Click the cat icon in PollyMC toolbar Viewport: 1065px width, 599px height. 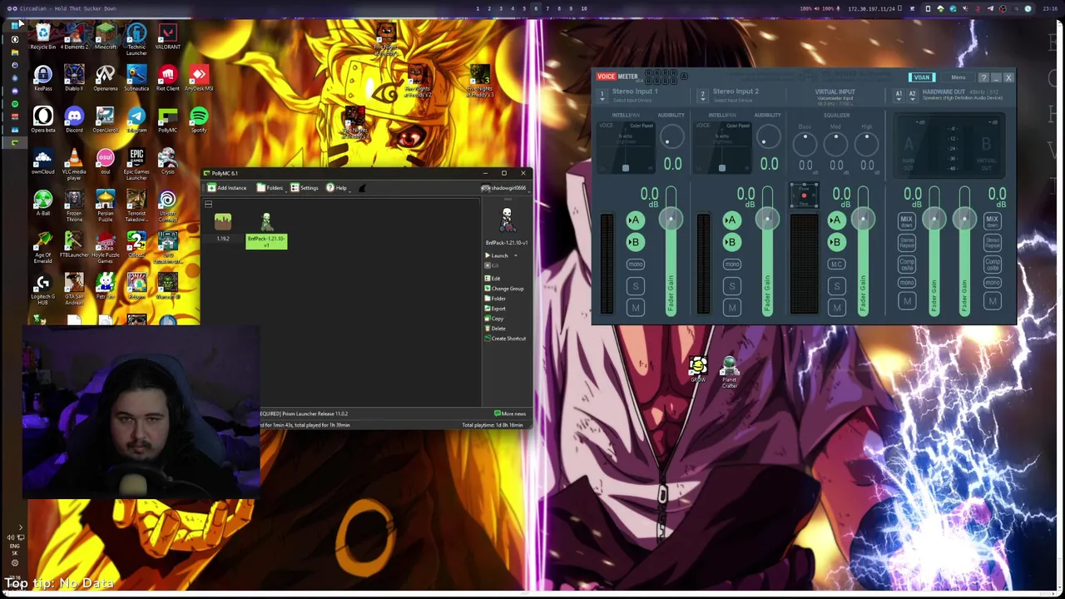[362, 188]
